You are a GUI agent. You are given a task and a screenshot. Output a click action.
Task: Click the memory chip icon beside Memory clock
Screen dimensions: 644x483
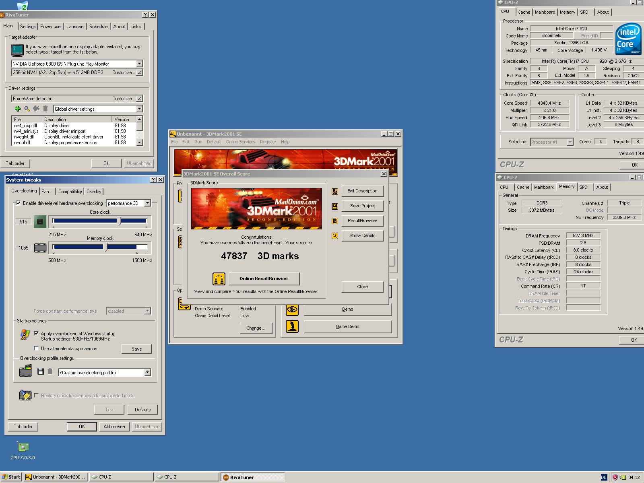click(x=40, y=248)
